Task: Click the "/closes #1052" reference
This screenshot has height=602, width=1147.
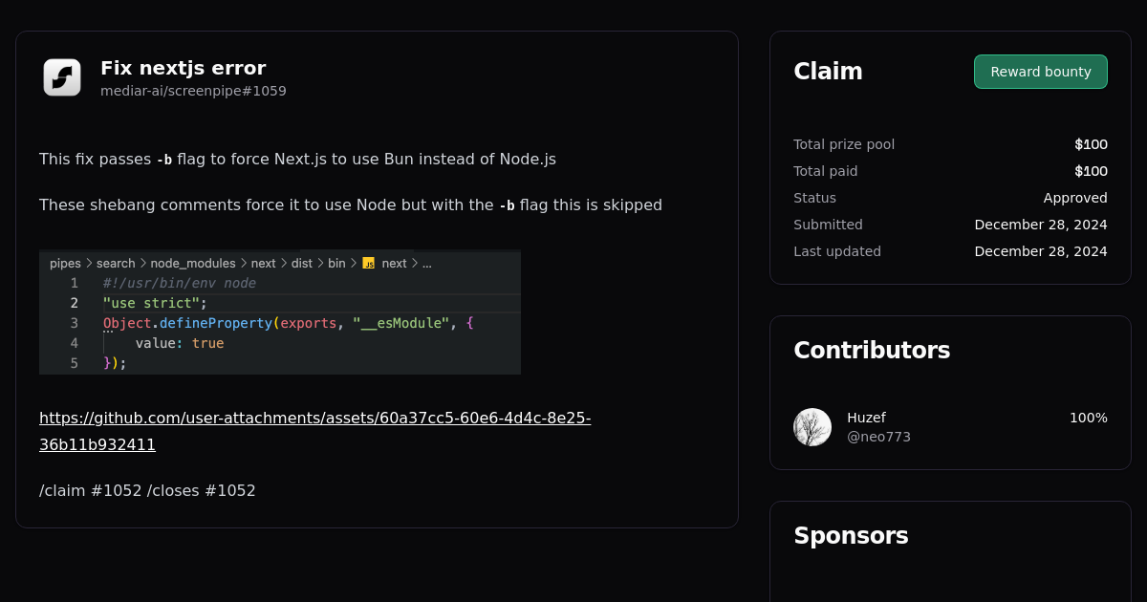Action: click(202, 490)
